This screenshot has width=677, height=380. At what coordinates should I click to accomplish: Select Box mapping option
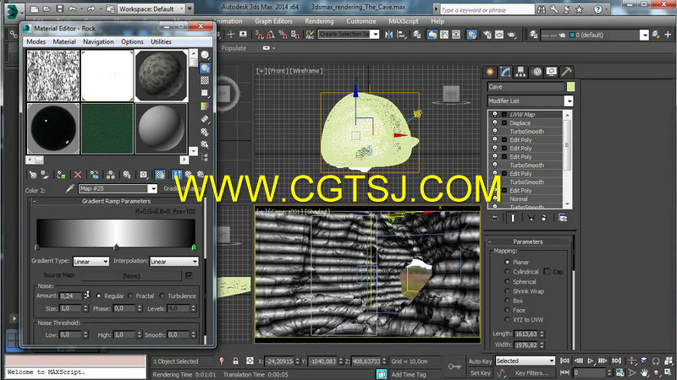tap(507, 301)
